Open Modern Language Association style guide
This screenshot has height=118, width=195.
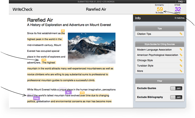pos(160,50)
